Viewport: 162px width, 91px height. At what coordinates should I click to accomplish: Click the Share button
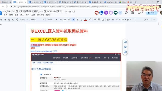[151, 13]
